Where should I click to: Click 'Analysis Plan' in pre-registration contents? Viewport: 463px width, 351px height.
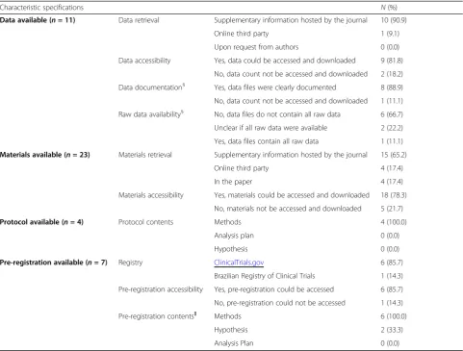tap(234, 343)
